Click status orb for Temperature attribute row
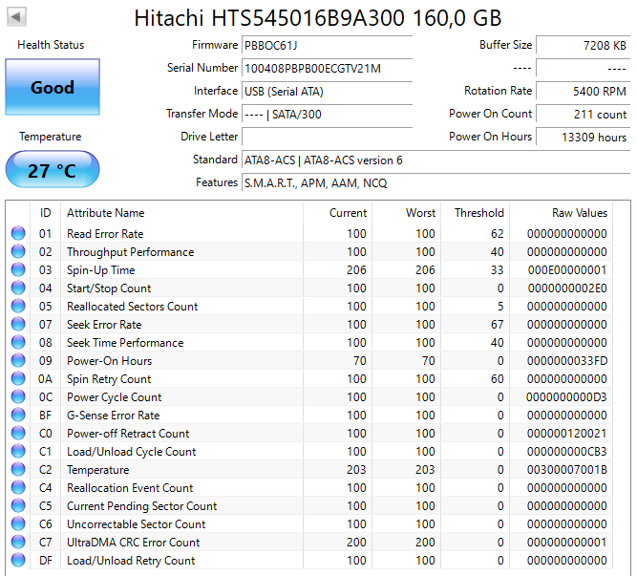Image resolution: width=637 pixels, height=576 pixels. pyautogui.click(x=18, y=470)
